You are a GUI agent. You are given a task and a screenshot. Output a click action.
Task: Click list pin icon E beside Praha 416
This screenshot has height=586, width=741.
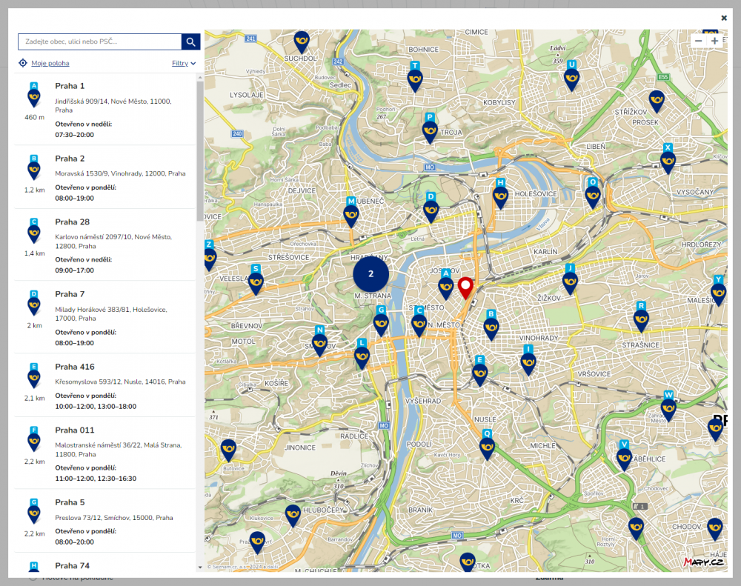(x=33, y=376)
